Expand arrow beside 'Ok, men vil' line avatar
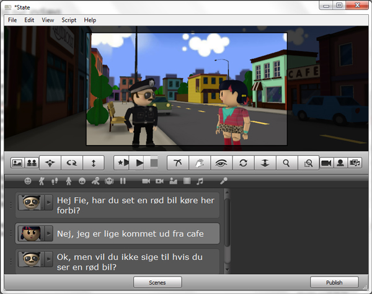This screenshot has height=294, width=372. pos(48,259)
